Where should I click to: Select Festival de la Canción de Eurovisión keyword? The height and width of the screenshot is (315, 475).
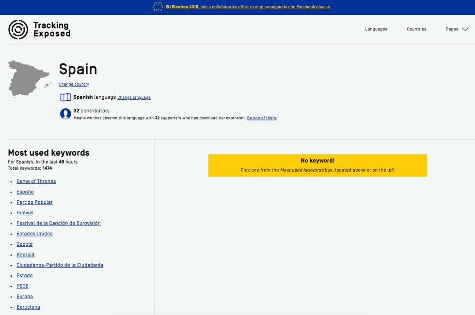coord(59,223)
